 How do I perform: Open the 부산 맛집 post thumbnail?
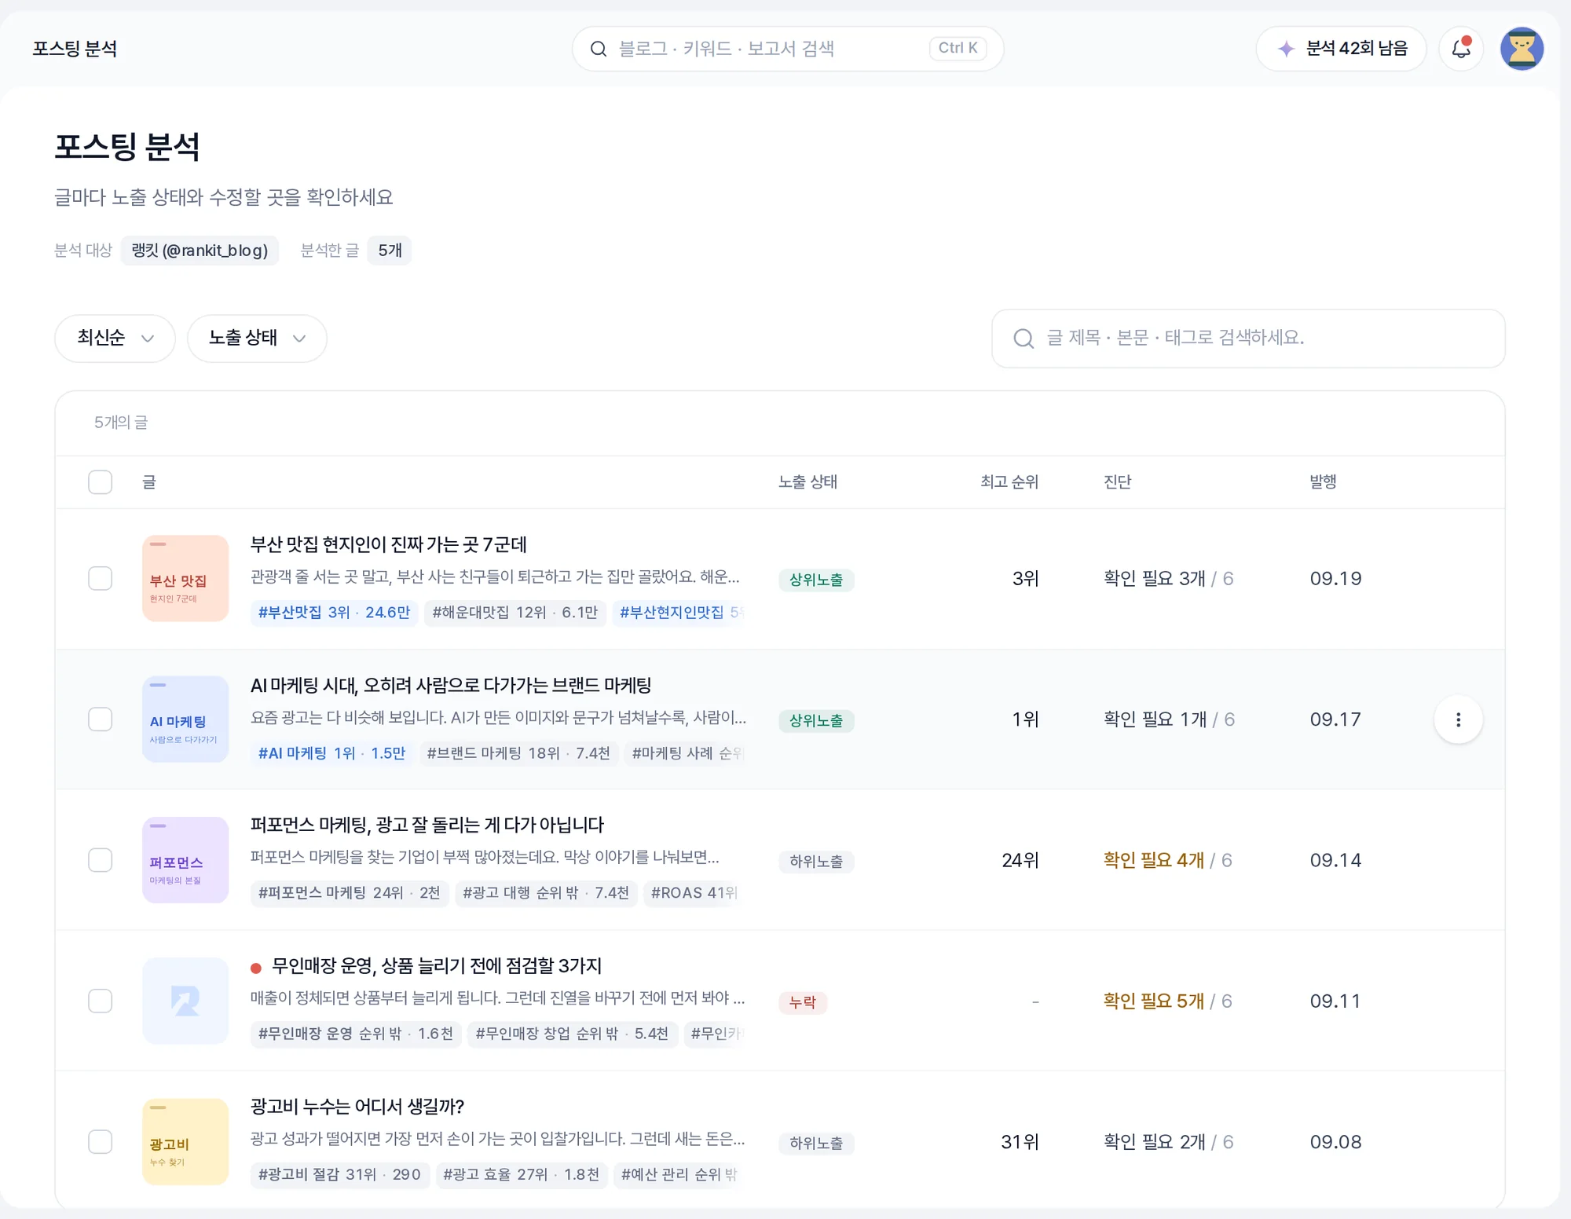tap(185, 579)
